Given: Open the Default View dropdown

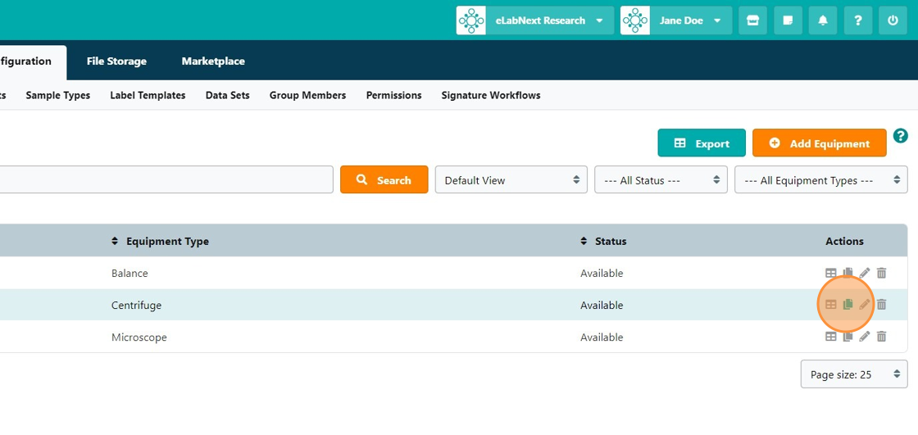Looking at the screenshot, I should tap(511, 179).
